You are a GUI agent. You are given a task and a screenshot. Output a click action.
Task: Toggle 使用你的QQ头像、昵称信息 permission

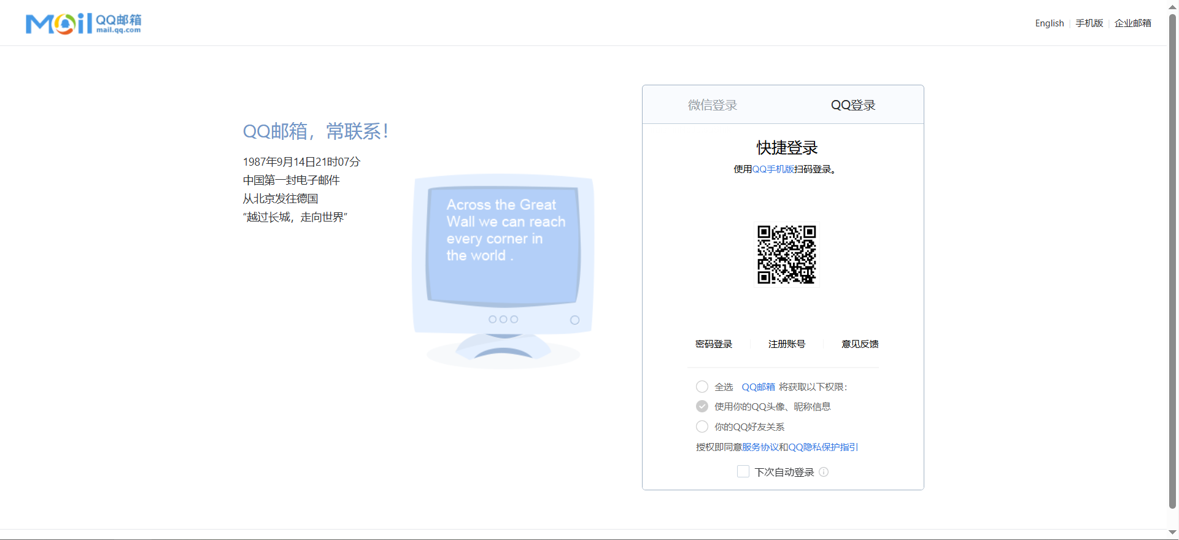(x=702, y=406)
